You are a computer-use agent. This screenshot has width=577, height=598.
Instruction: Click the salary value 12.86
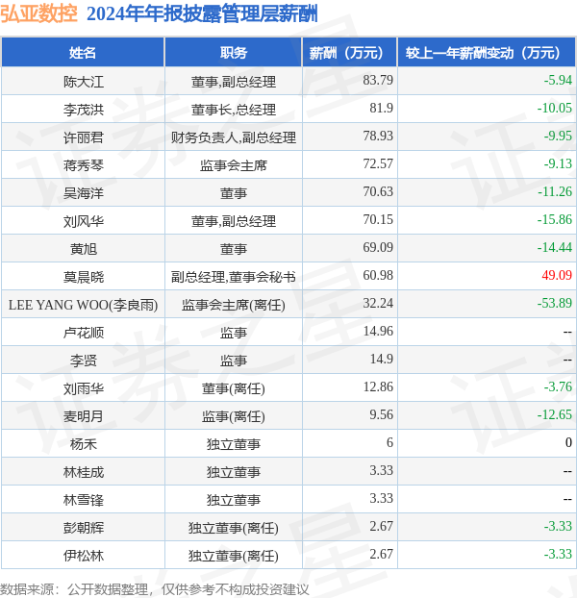coord(378,386)
